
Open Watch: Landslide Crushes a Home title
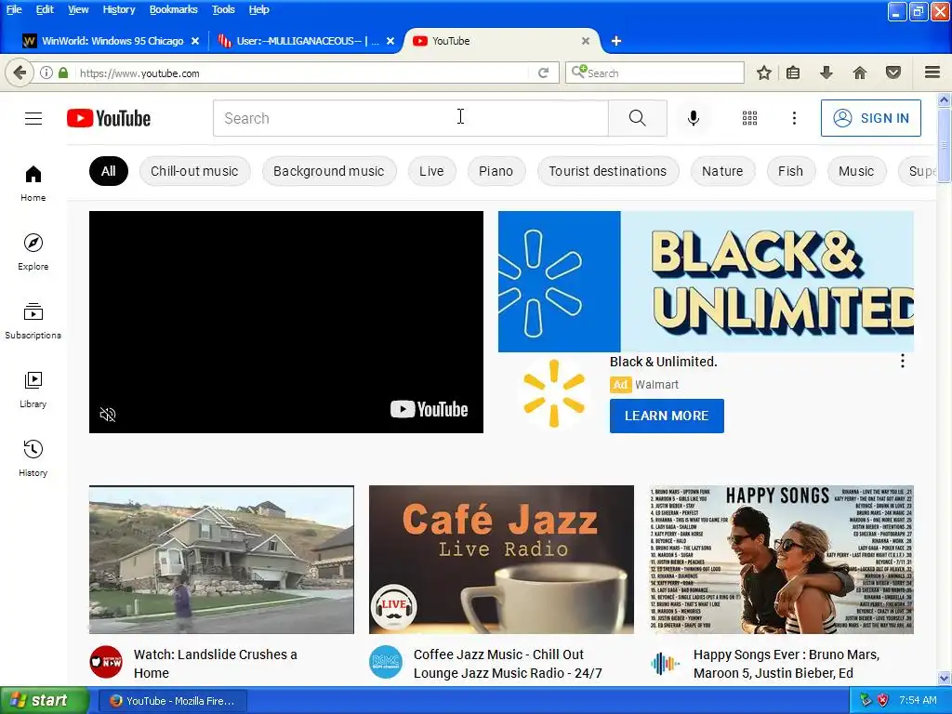click(216, 664)
